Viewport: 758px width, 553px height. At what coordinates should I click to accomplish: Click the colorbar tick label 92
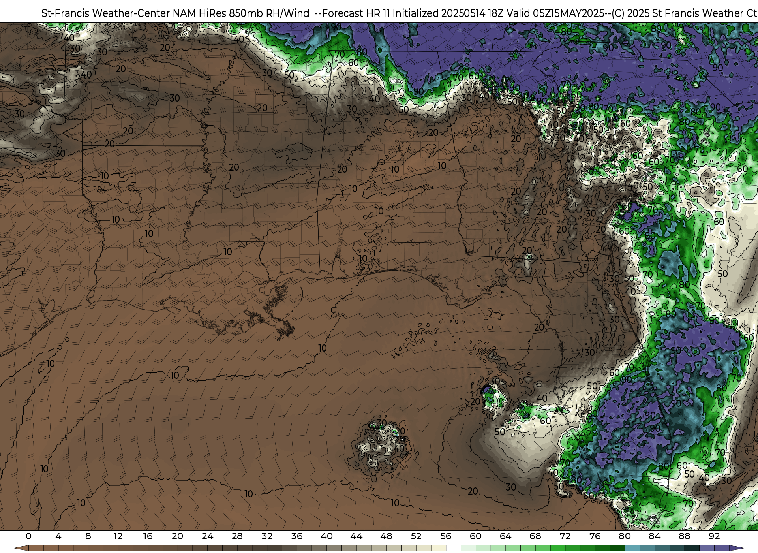click(714, 536)
